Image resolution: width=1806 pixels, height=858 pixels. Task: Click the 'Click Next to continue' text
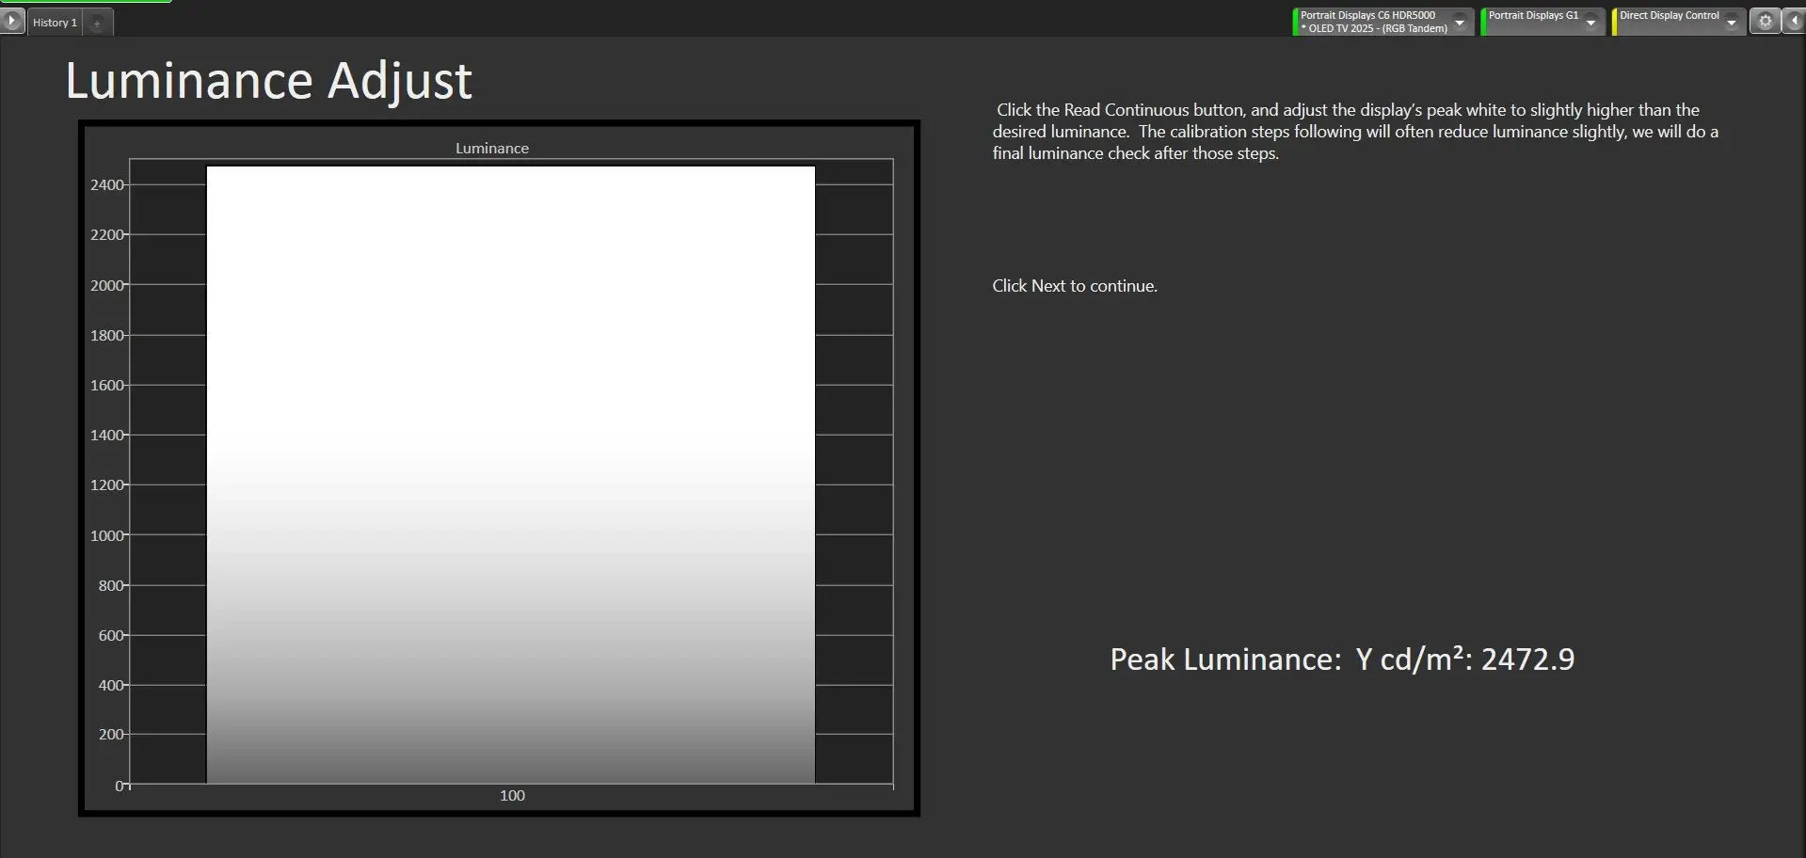(1074, 286)
